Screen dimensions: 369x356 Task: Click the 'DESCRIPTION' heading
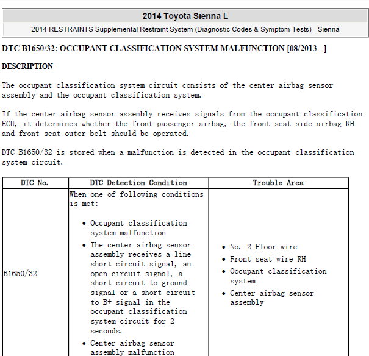(27, 66)
